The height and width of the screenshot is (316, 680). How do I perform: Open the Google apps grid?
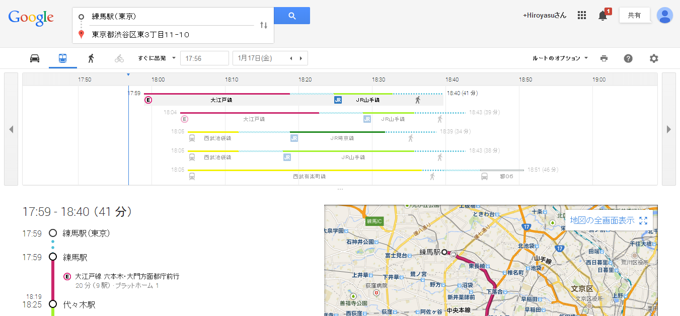[x=582, y=16]
